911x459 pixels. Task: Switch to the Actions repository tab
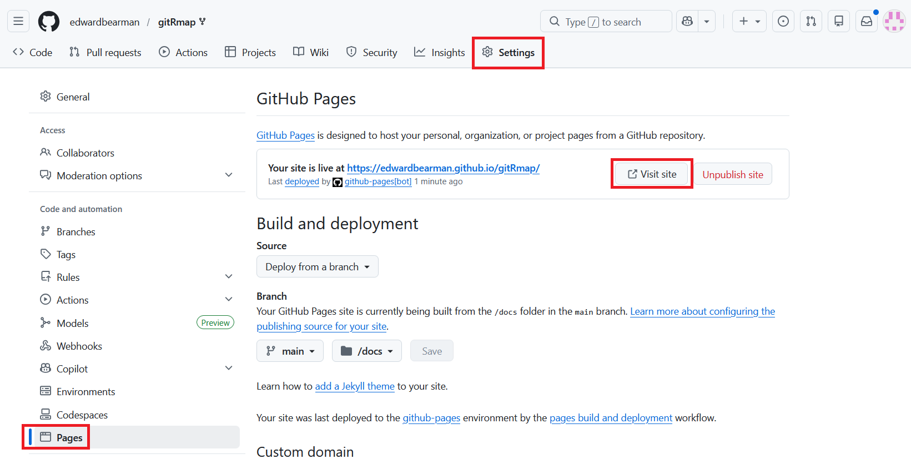point(183,53)
